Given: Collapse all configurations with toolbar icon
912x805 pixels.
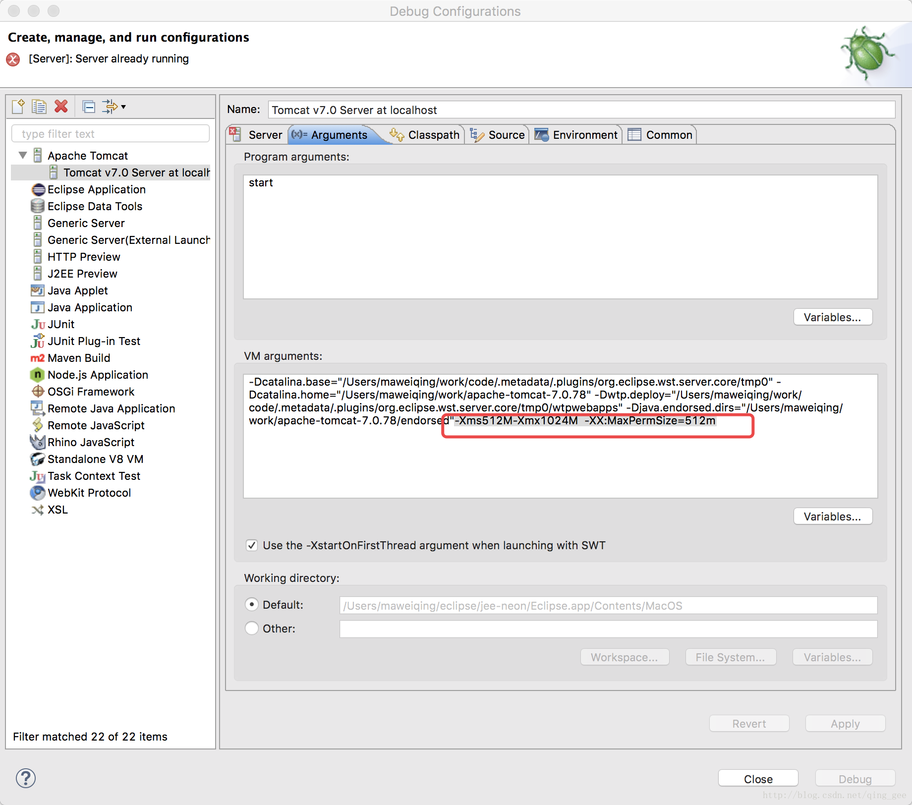Looking at the screenshot, I should coord(89,107).
